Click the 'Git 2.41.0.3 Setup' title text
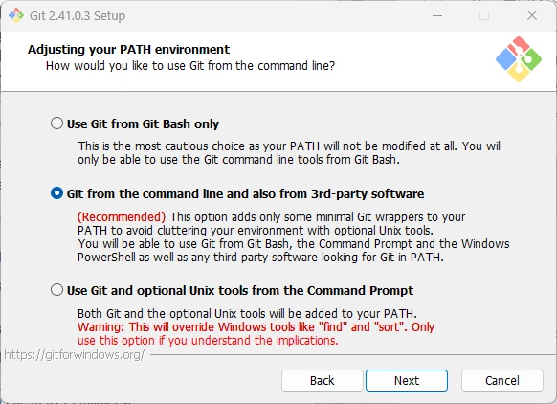The height and width of the screenshot is (404, 557). 78,16
